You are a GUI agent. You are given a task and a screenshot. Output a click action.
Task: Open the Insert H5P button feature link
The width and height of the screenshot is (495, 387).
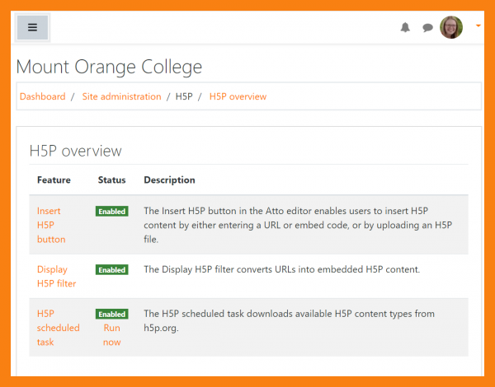(x=50, y=225)
